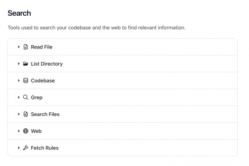The image size is (249, 166).
Task: Click the Search section heading
Action: (19, 13)
